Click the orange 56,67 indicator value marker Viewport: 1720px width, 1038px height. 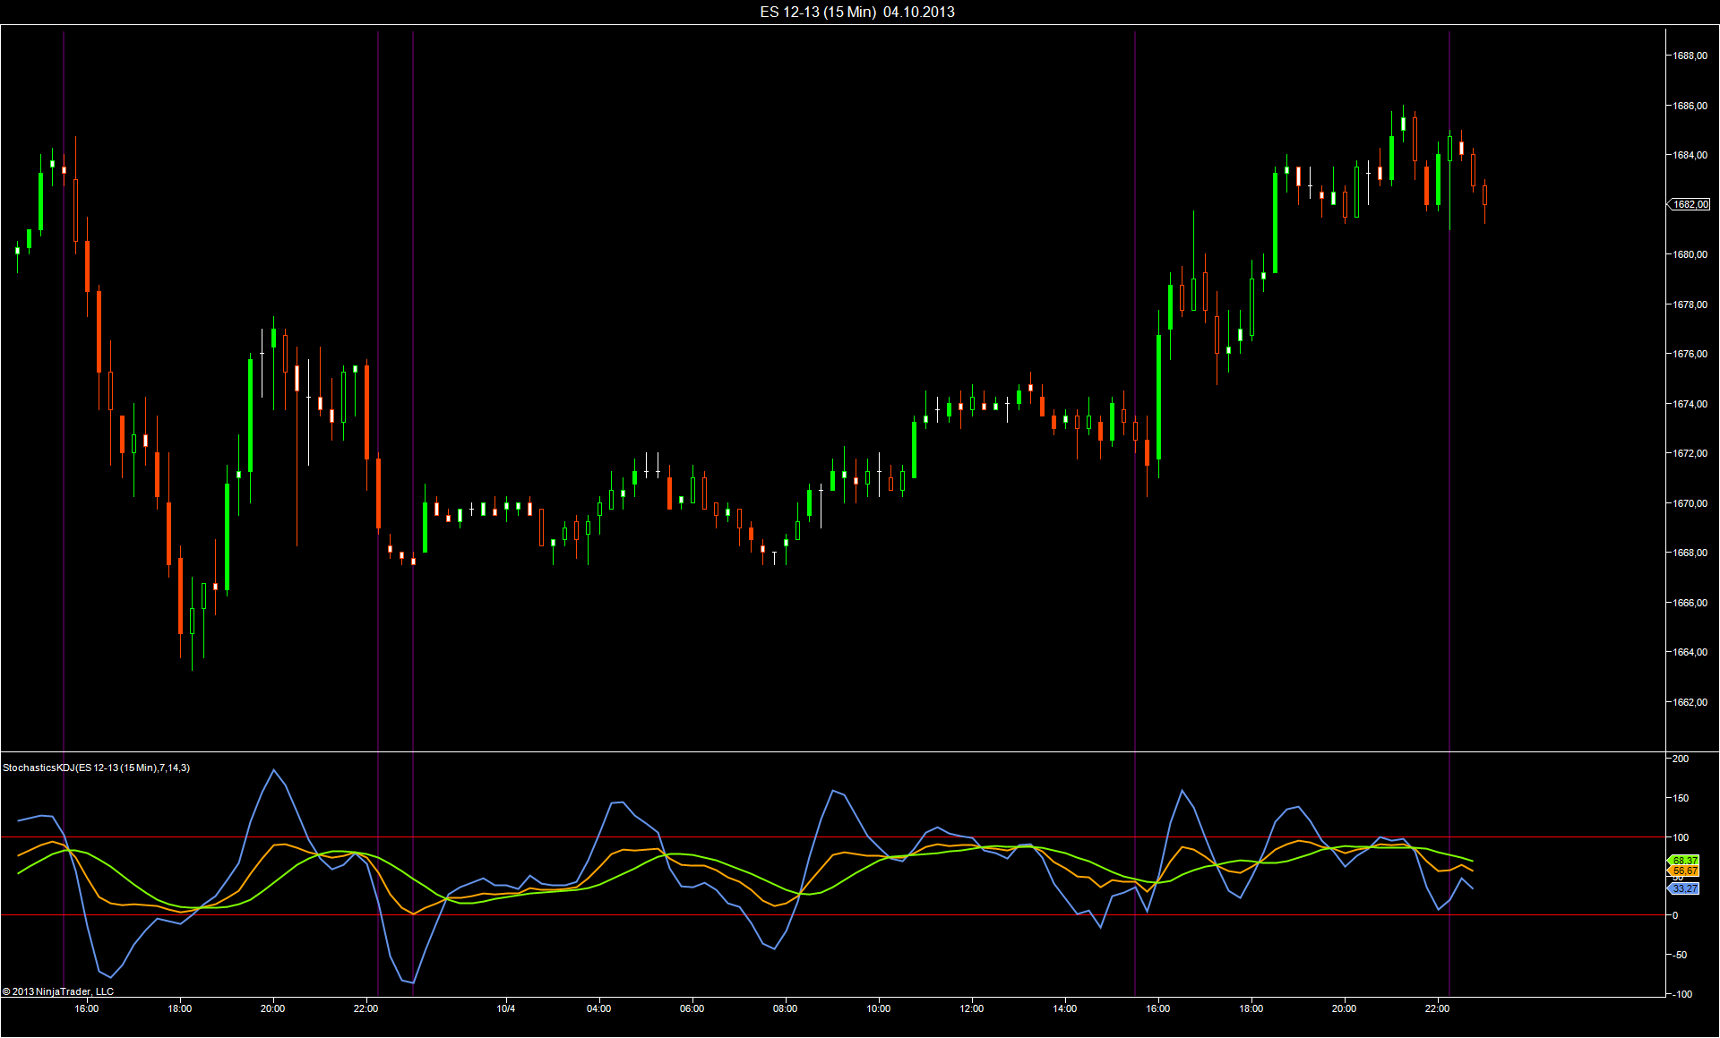coord(1684,871)
